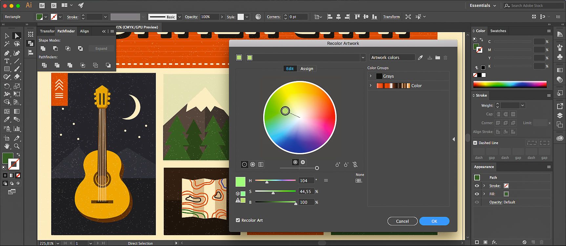The height and width of the screenshot is (246, 566).
Task: Display segmented color wheel
Action: (253, 164)
